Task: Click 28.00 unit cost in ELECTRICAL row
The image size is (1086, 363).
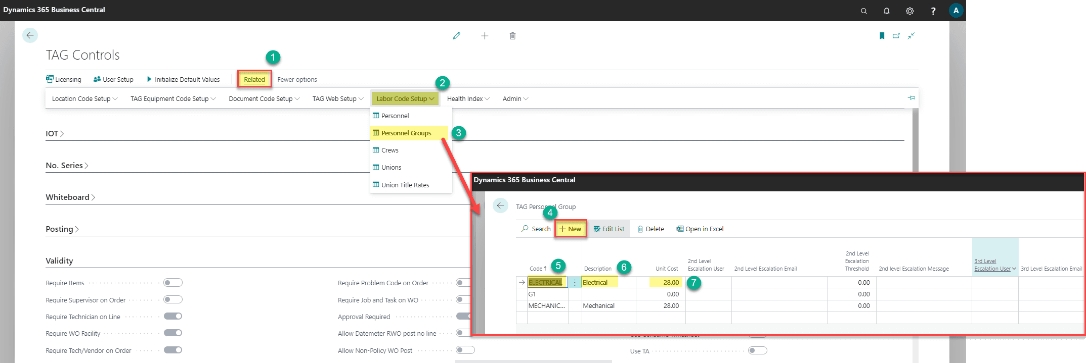Action: point(661,283)
